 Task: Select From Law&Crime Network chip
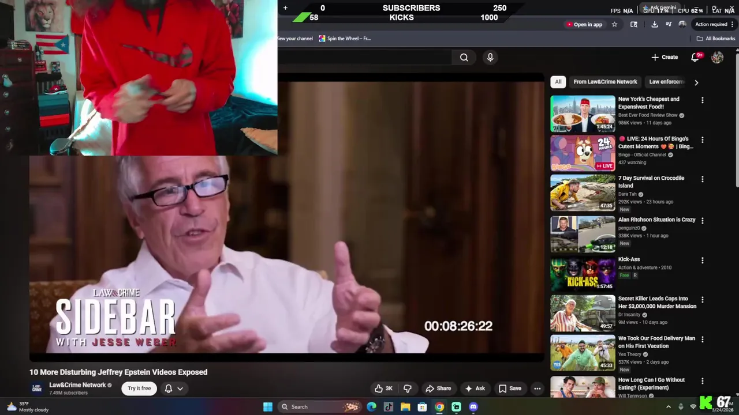tap(605, 82)
